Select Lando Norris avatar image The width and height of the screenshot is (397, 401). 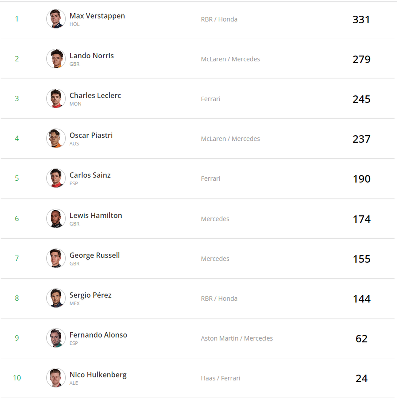point(56,59)
